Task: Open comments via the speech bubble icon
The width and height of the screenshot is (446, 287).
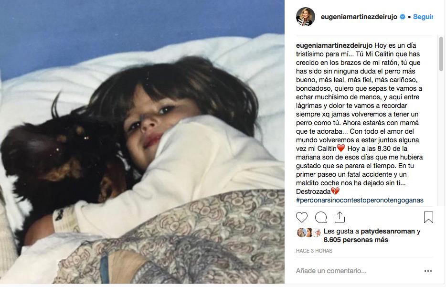Action: [x=321, y=217]
